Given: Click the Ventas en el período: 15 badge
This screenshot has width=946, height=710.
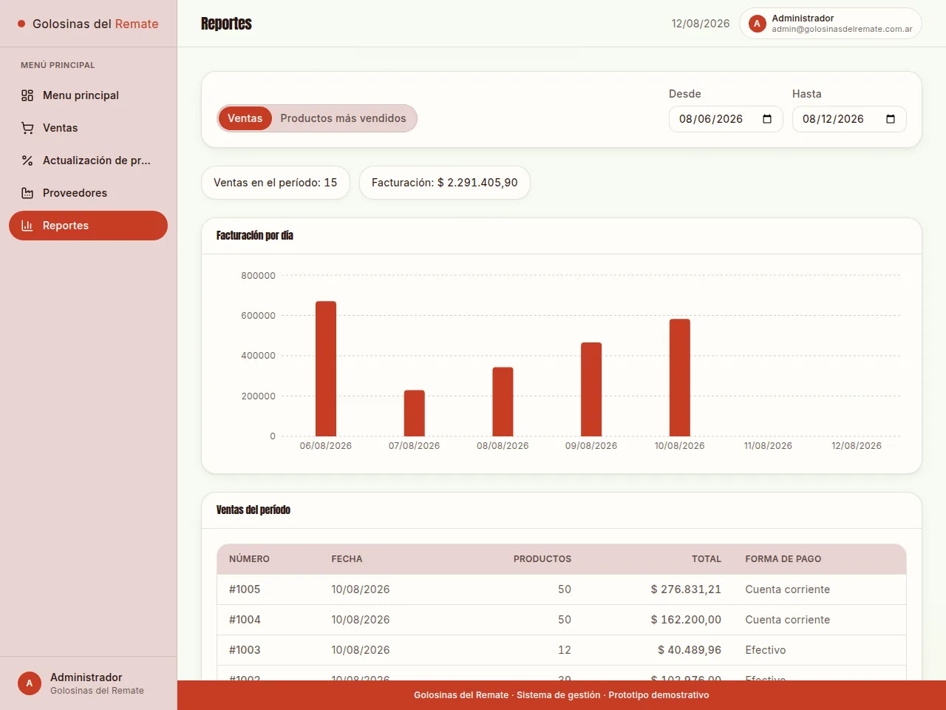Looking at the screenshot, I should click(x=276, y=183).
